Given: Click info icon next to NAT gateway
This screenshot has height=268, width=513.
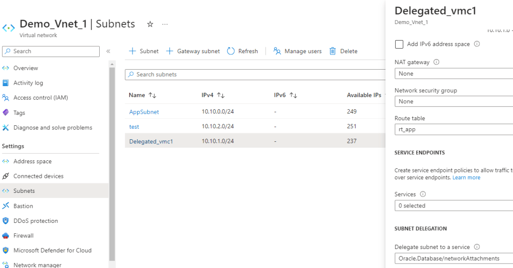Looking at the screenshot, I should click(436, 62).
